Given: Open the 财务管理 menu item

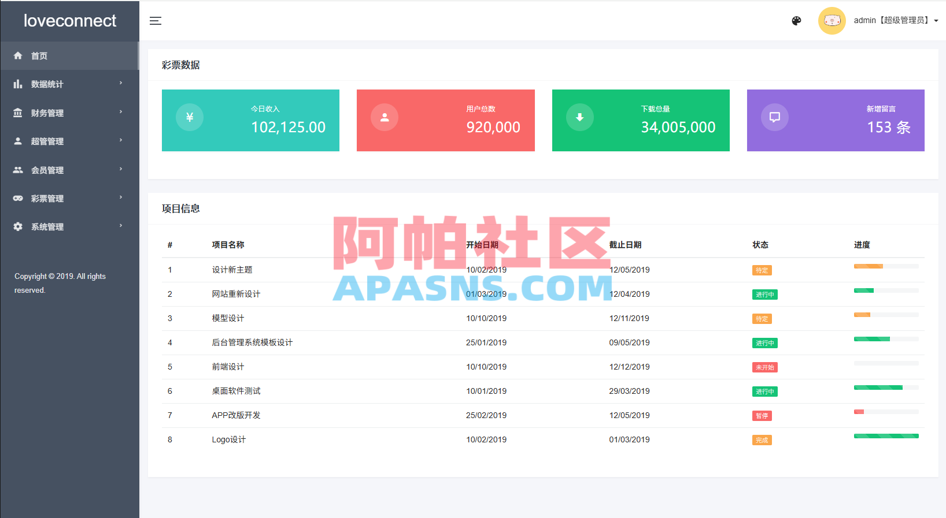Looking at the screenshot, I should tap(69, 113).
